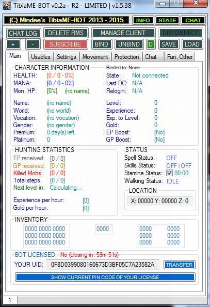Click the YOUR UID field
The height and width of the screenshot is (307, 210).
point(103,265)
